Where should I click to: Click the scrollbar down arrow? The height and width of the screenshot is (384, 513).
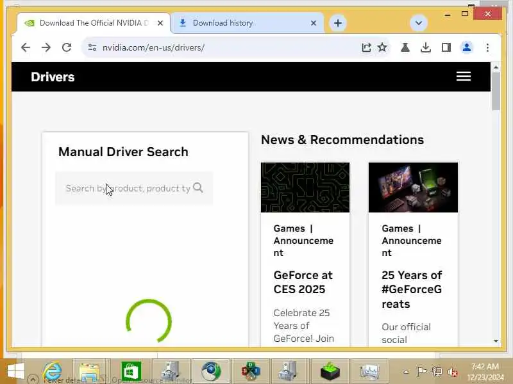point(496,340)
